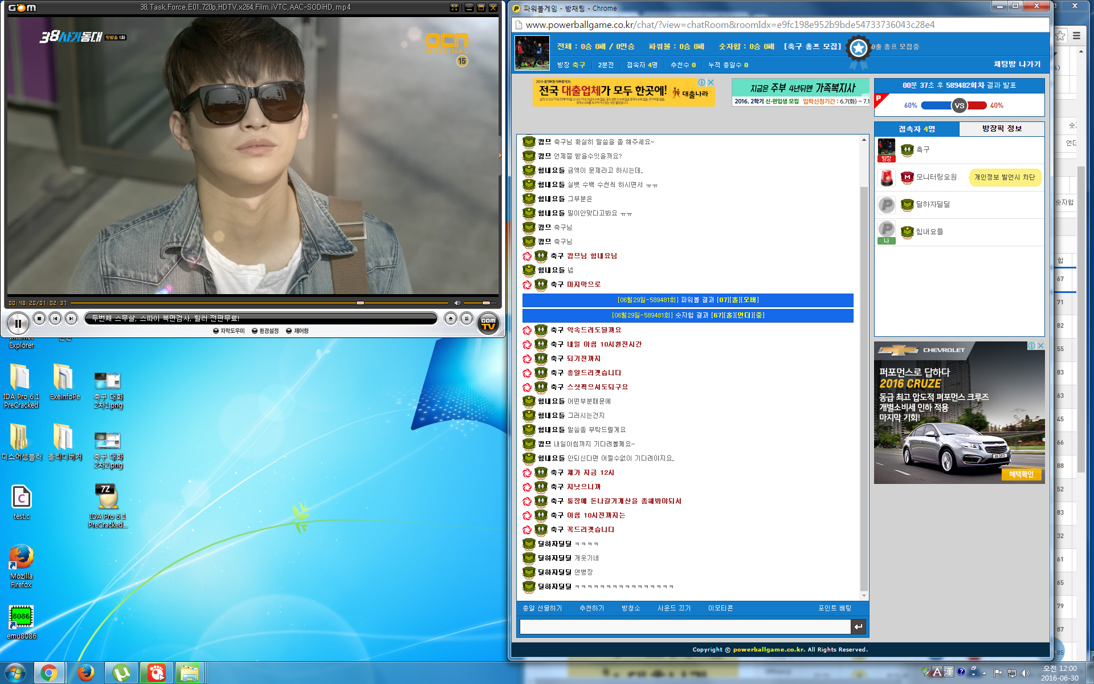Click 혜택확인 button on Chevrolet ad
1094x684 pixels.
pos(1021,474)
